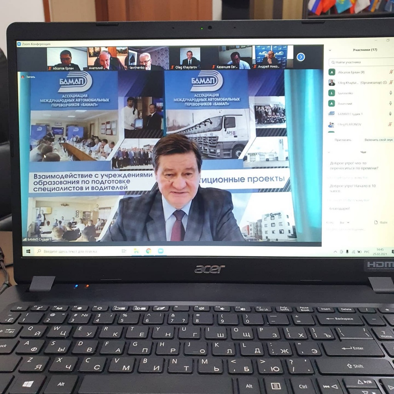Click the Oleg PLATONOV avatar

pyautogui.click(x=332, y=124)
